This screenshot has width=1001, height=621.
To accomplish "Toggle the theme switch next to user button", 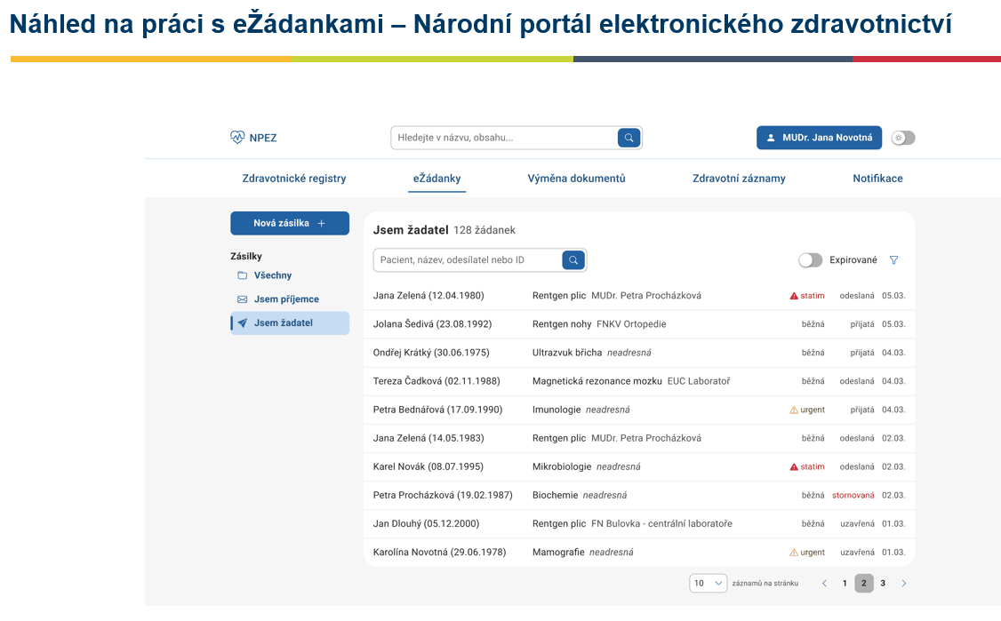I will (902, 138).
